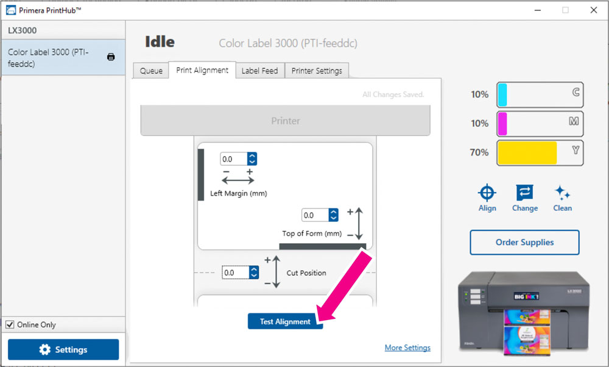The width and height of the screenshot is (609, 367).
Task: Click the 70% yellow ink percentage
Action: tap(479, 152)
